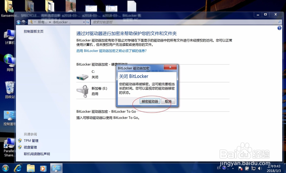Minimize the Control Panel window
Screen dimensions: 286x173
pyautogui.click(x=258, y=15)
